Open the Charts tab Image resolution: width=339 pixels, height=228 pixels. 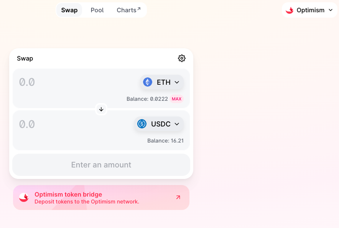(x=128, y=10)
